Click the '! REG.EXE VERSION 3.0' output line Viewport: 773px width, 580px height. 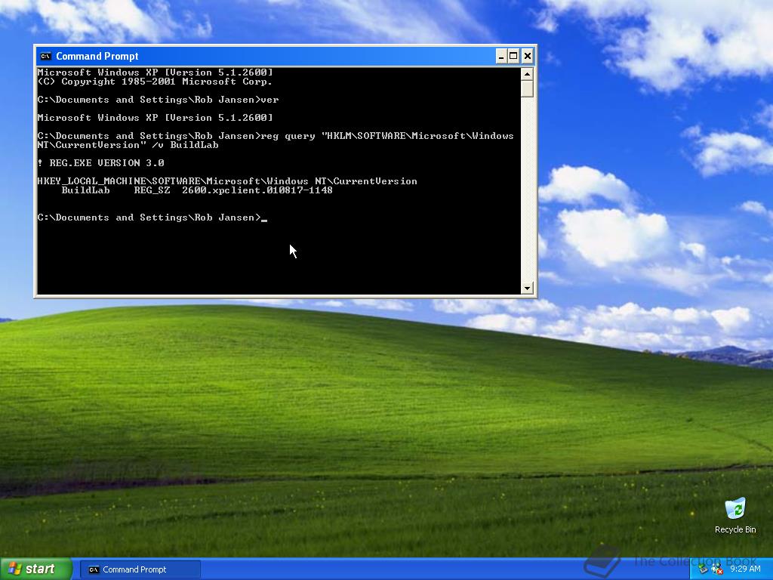point(100,163)
